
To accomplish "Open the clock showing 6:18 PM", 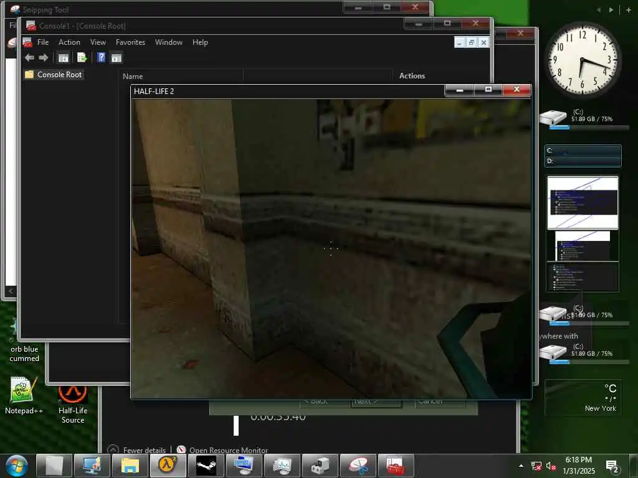I will click(x=579, y=466).
